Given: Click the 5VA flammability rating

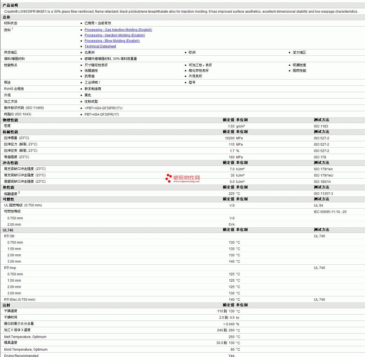Looking at the screenshot, I should click(x=231, y=225).
